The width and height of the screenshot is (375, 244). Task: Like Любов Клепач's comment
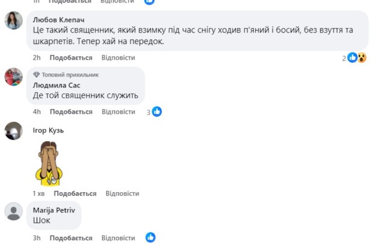71,58
